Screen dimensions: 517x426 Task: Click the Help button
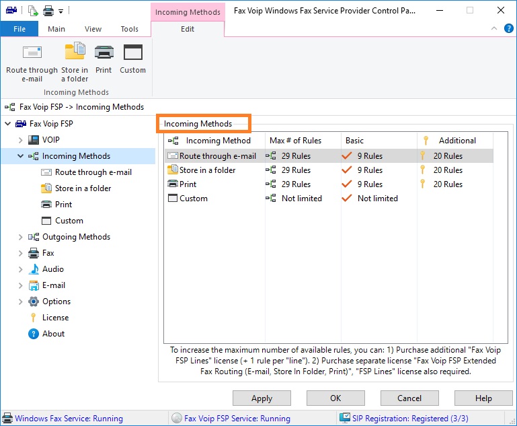(483, 398)
